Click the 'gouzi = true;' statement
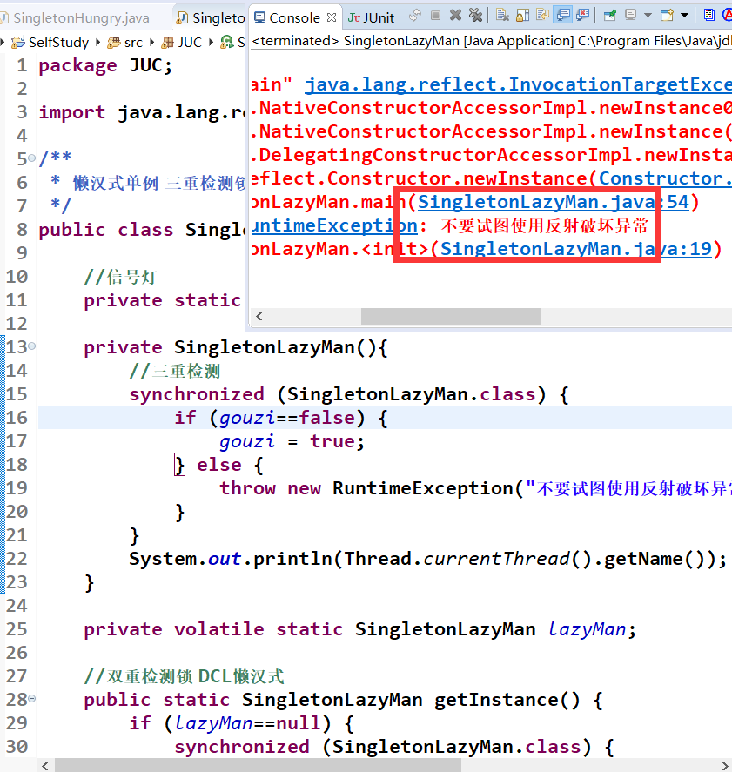Screen dimensions: 732x772 click(292, 441)
